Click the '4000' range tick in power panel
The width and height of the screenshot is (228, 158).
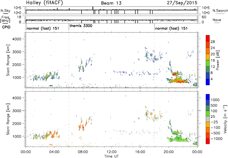click(17, 39)
